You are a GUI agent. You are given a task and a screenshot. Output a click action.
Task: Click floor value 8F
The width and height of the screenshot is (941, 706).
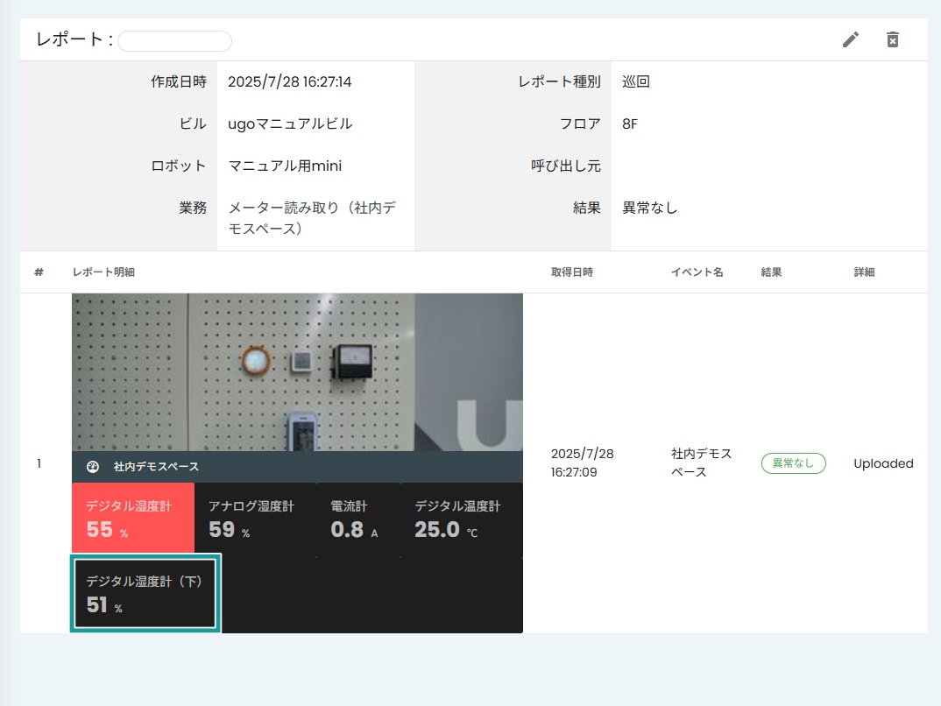click(x=630, y=124)
